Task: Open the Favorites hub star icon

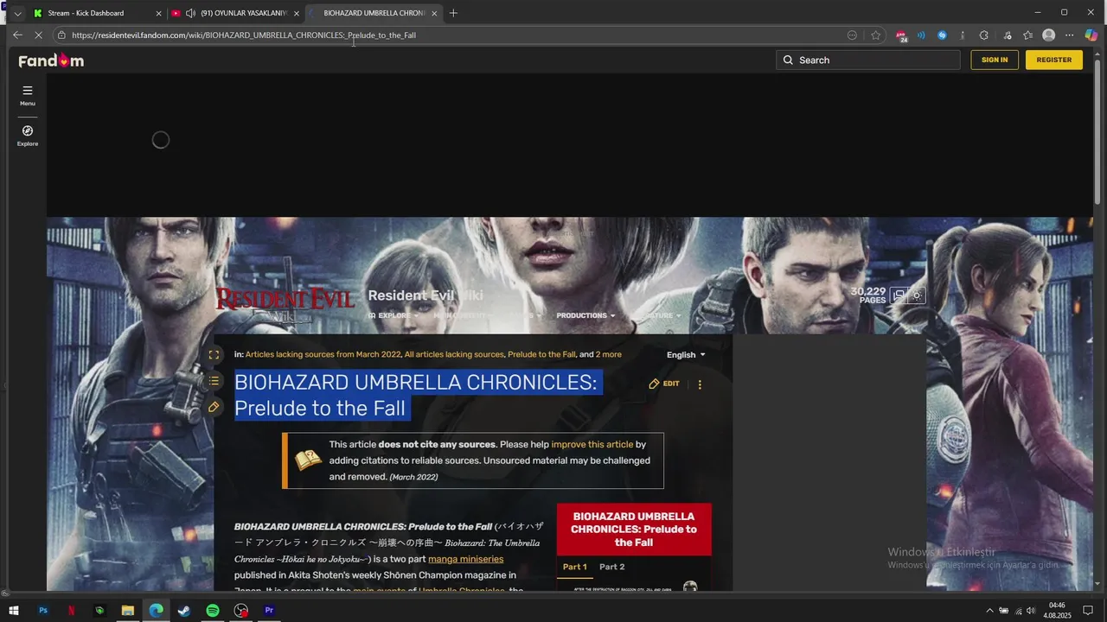Action: point(1027,35)
